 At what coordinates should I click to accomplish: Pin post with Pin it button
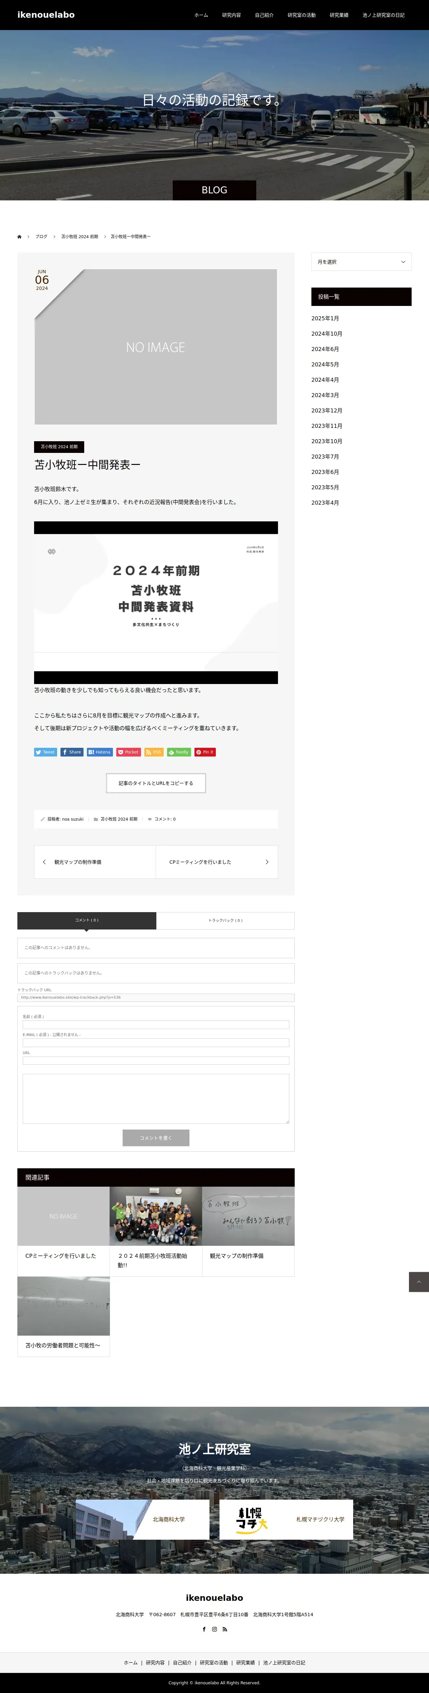tap(205, 752)
